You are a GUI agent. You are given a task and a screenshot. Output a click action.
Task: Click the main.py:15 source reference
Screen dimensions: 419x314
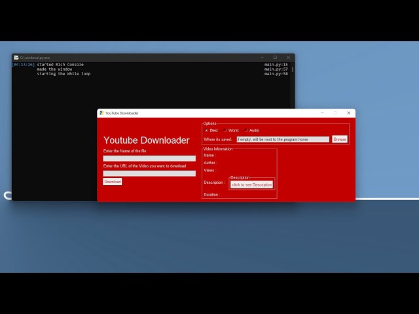[x=276, y=64]
